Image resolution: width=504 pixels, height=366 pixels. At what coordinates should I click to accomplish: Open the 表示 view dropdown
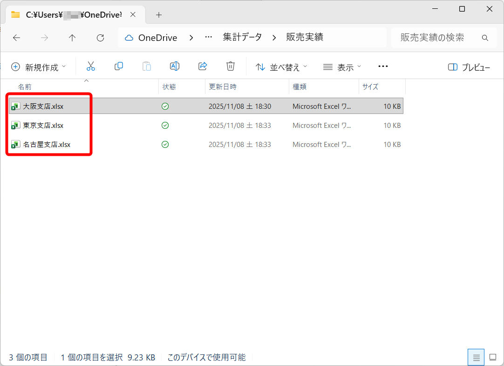[342, 67]
